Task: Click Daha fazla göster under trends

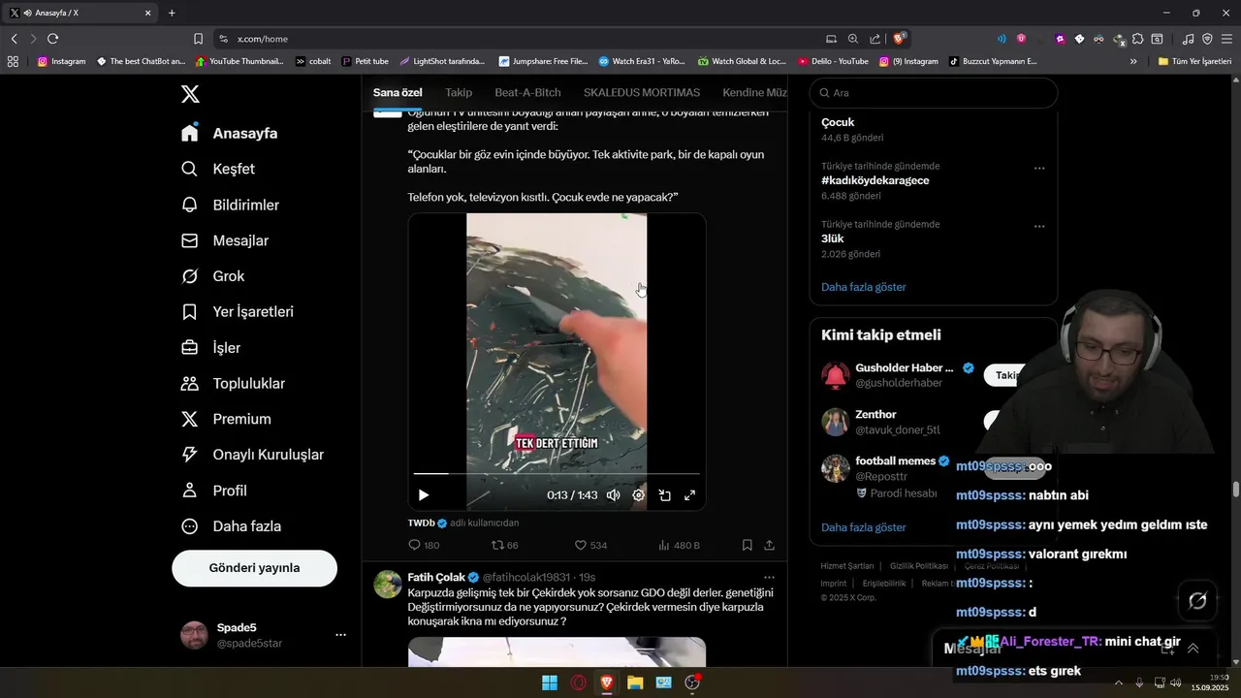Action: [x=863, y=287]
